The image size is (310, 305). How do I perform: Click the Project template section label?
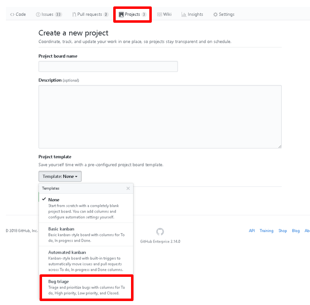click(x=55, y=157)
